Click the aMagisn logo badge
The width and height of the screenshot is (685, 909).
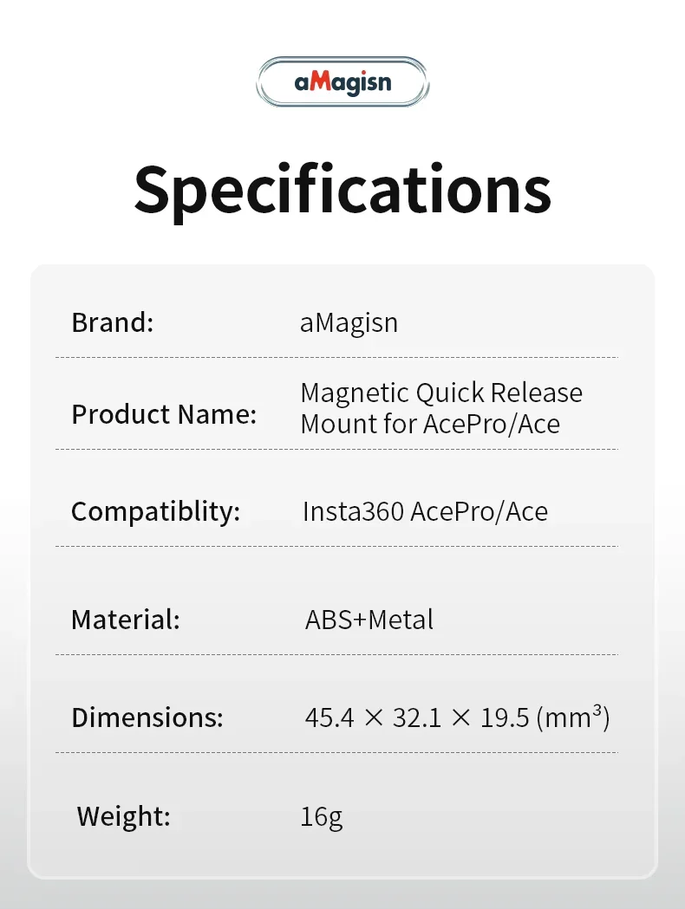pos(342,83)
